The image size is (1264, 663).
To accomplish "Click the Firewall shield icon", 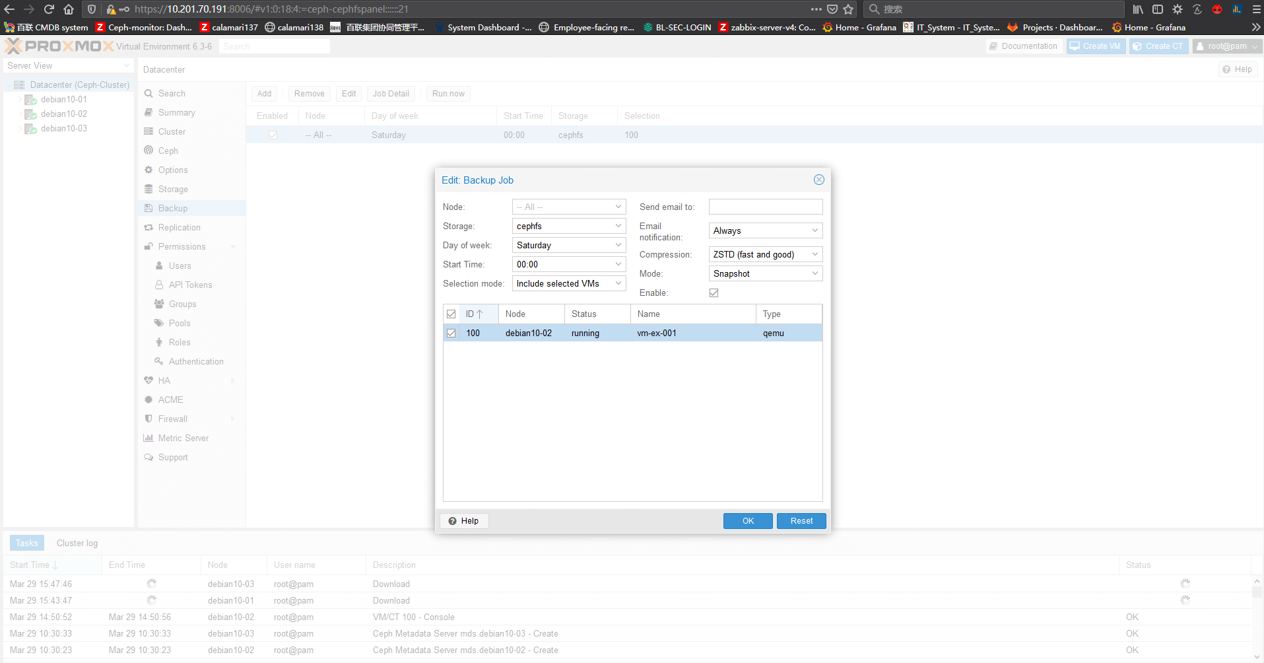I will [149, 419].
